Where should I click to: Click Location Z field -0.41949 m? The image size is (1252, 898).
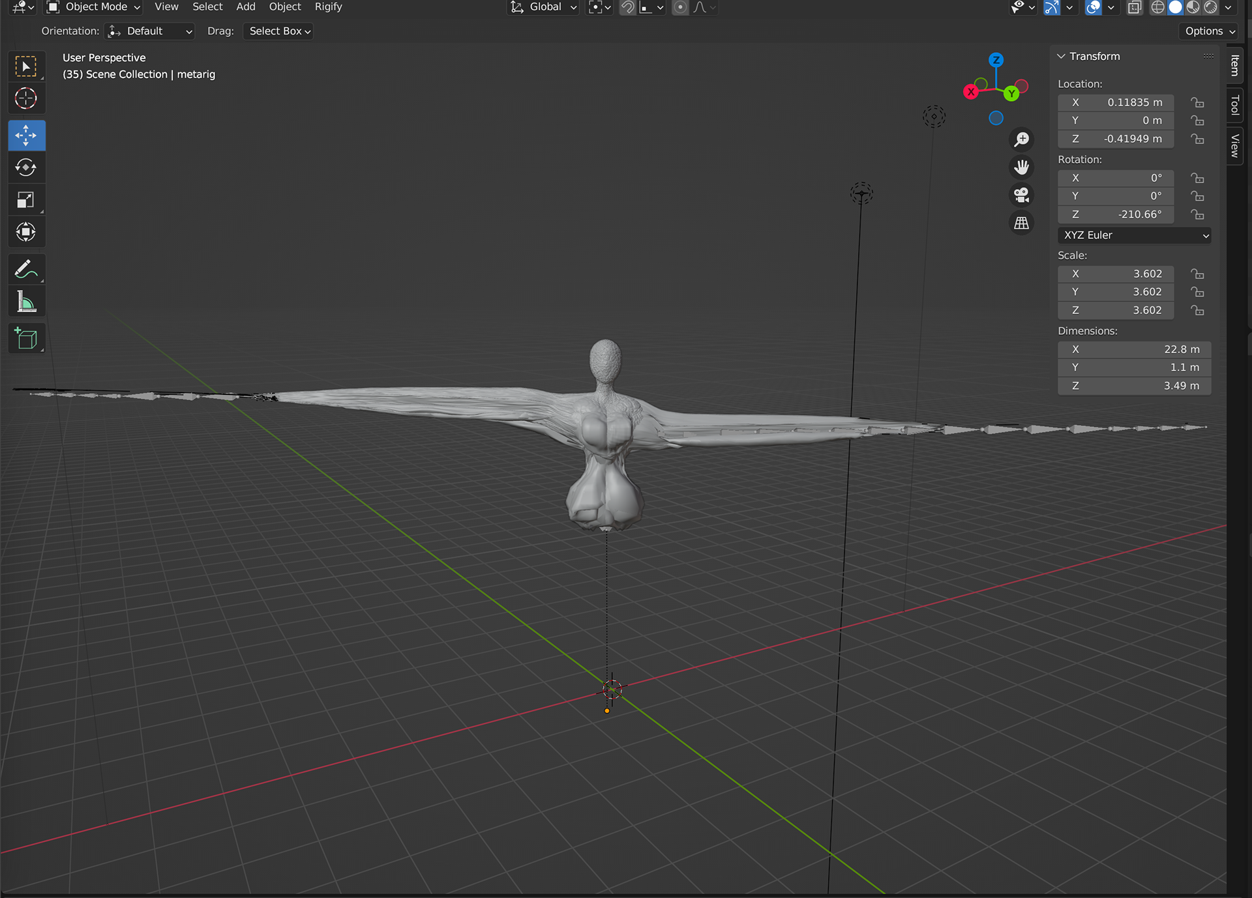tap(1116, 139)
